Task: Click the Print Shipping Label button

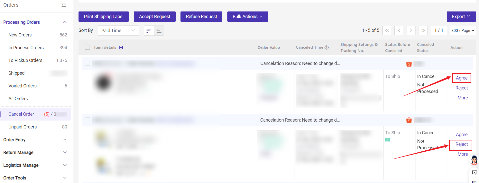Action: tap(103, 17)
